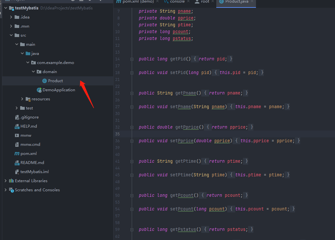Select testMybatis.iml in the project tree
The width and height of the screenshot is (335, 240).
click(x=34, y=172)
